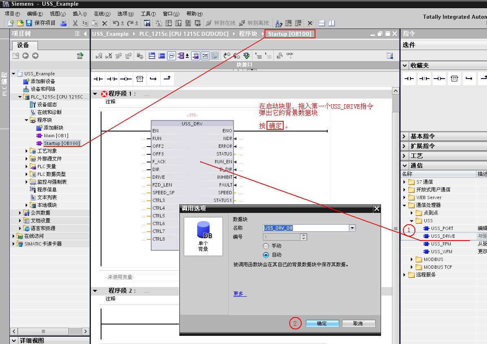Delete network using the editor toolbar icon

[x=109, y=56]
